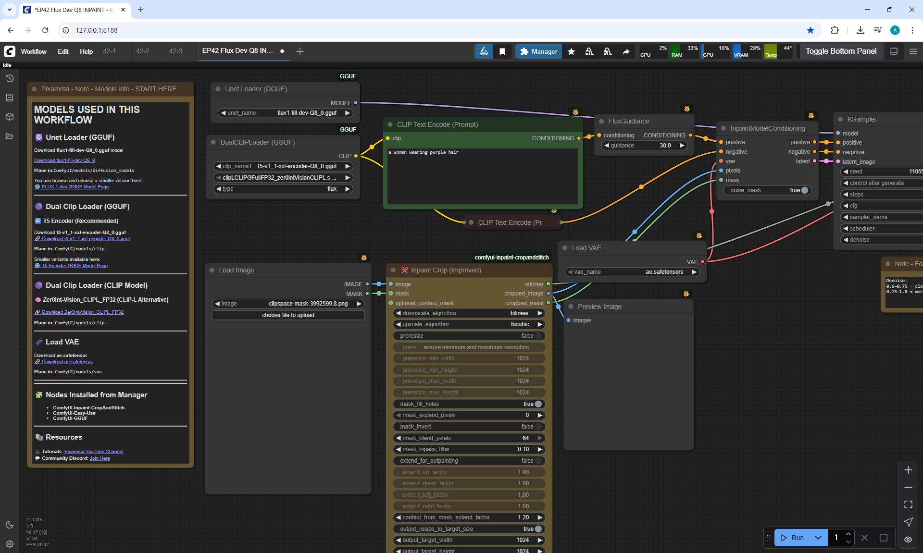Click the star favorites icon beside Manager
The width and height of the screenshot is (923, 553).
(571, 51)
